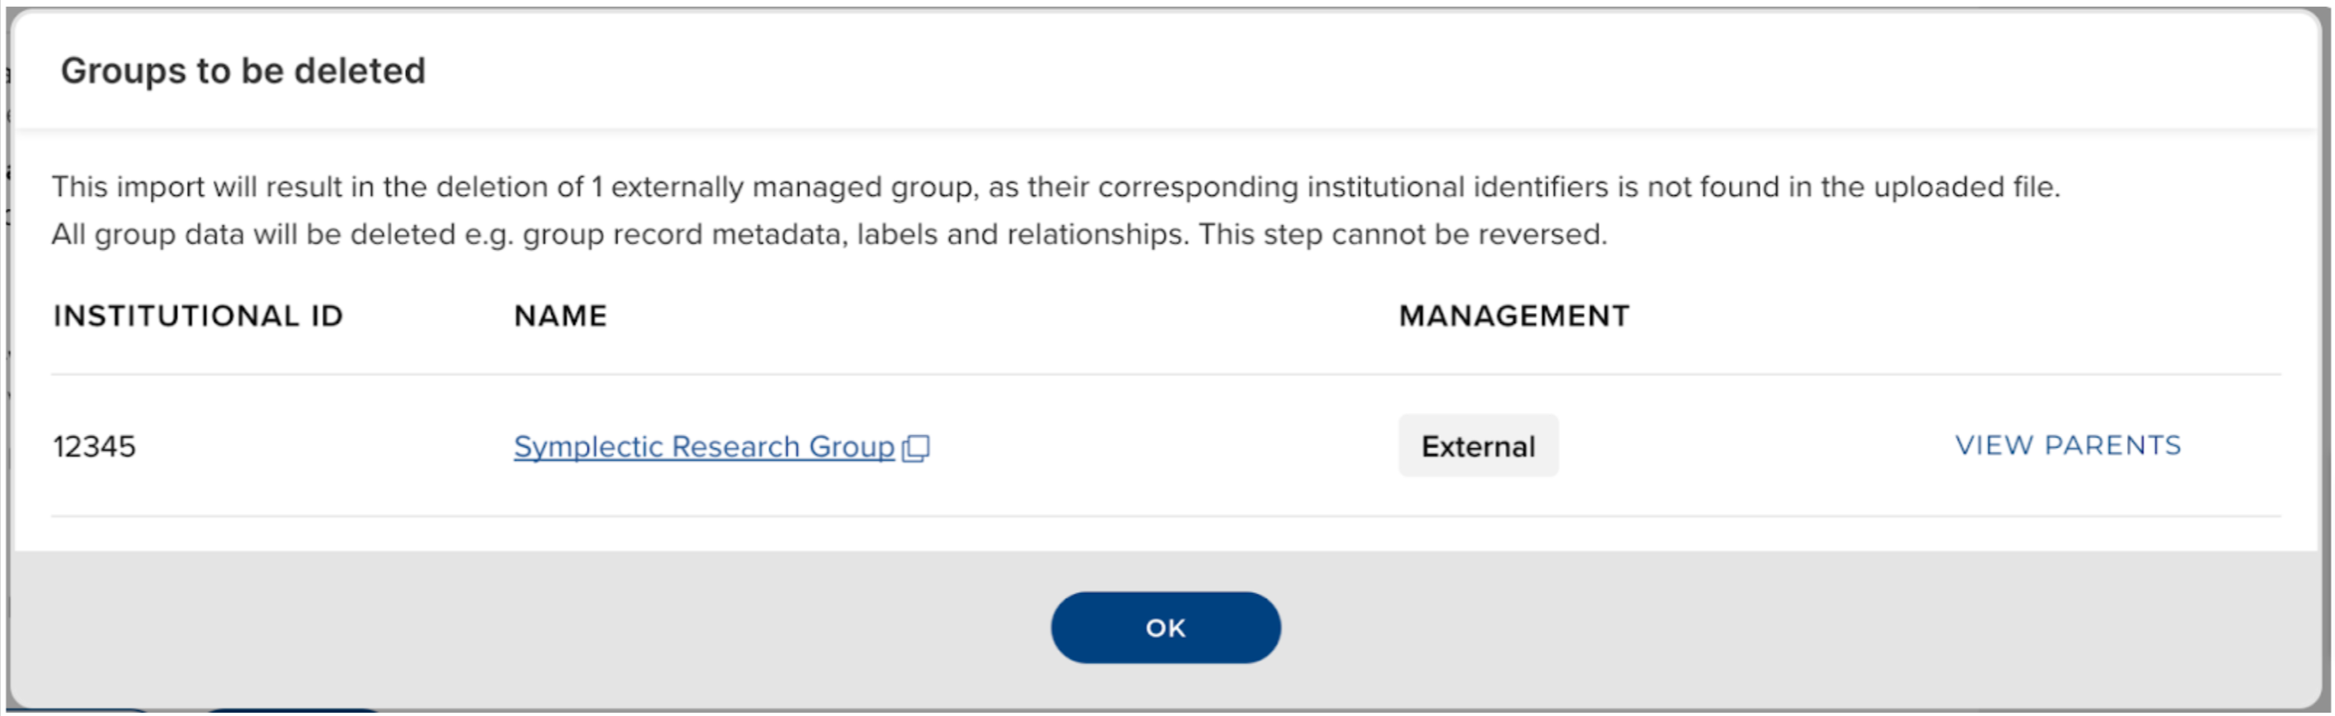This screenshot has width=2335, height=716.
Task: Open the Symplectic Research Group link
Action: (704, 446)
